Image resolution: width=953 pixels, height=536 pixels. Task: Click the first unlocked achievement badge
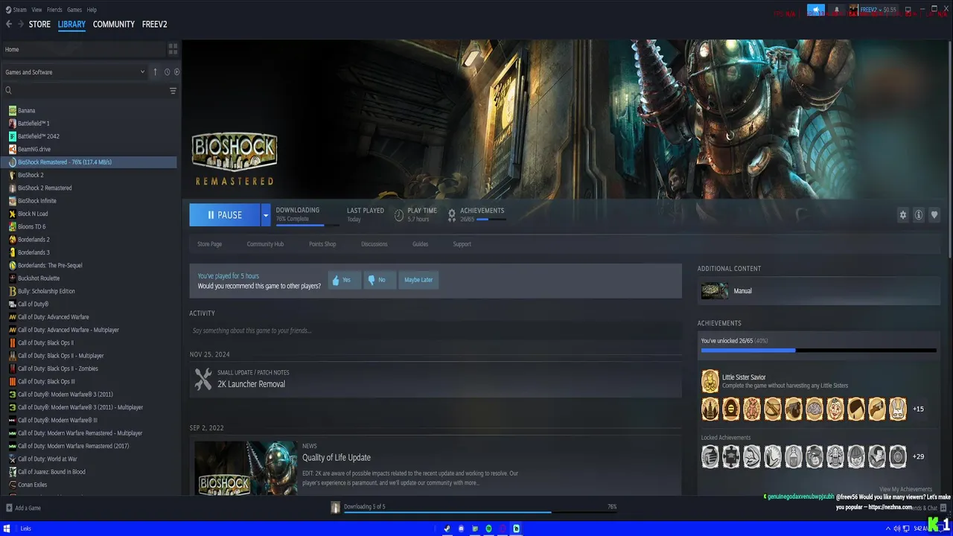(710, 409)
